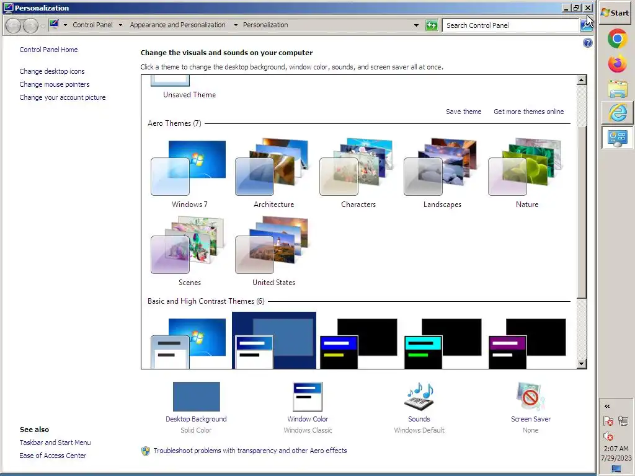The image size is (635, 476).
Task: Click Change your account picture link
Action: [63, 97]
